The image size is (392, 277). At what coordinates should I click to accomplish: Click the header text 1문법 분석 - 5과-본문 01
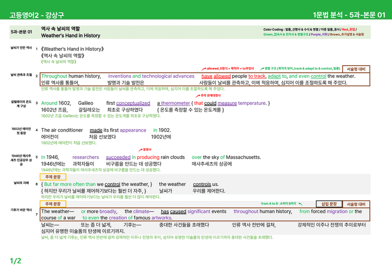[349, 15]
